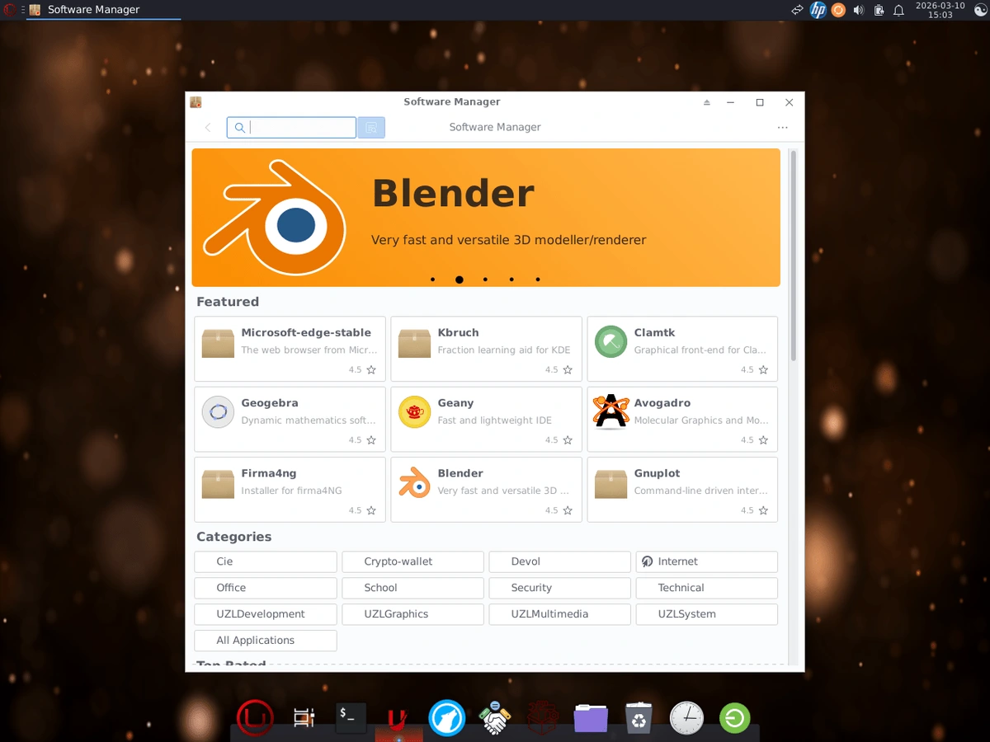Click the Geogebra app icon

(218, 412)
